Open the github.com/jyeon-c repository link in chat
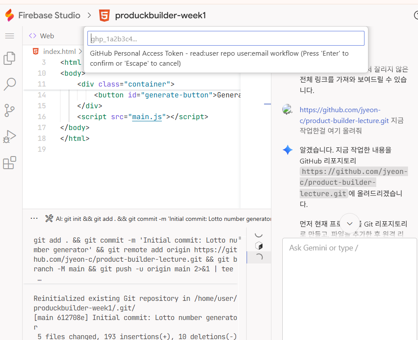This screenshot has width=418, height=340. coord(344,115)
